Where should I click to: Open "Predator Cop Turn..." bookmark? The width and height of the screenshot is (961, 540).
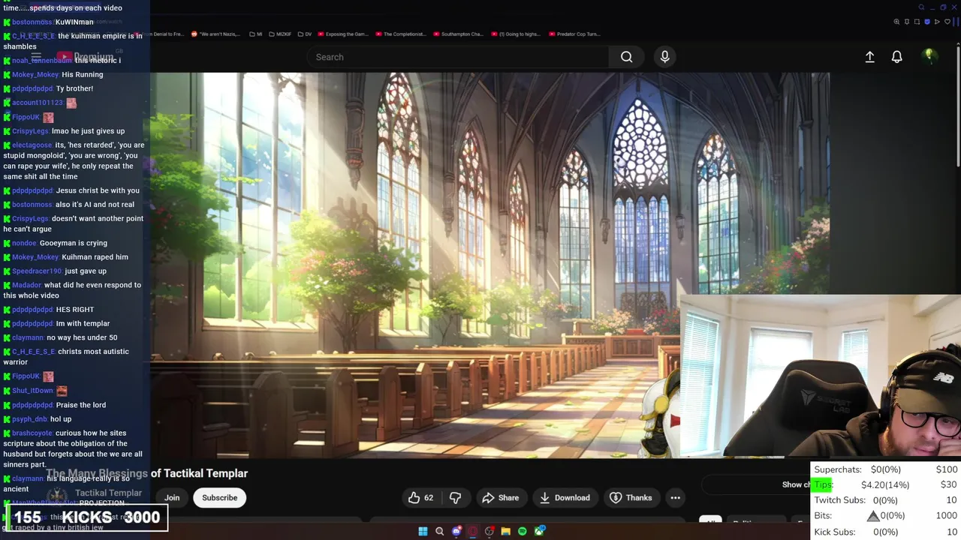[574, 34]
